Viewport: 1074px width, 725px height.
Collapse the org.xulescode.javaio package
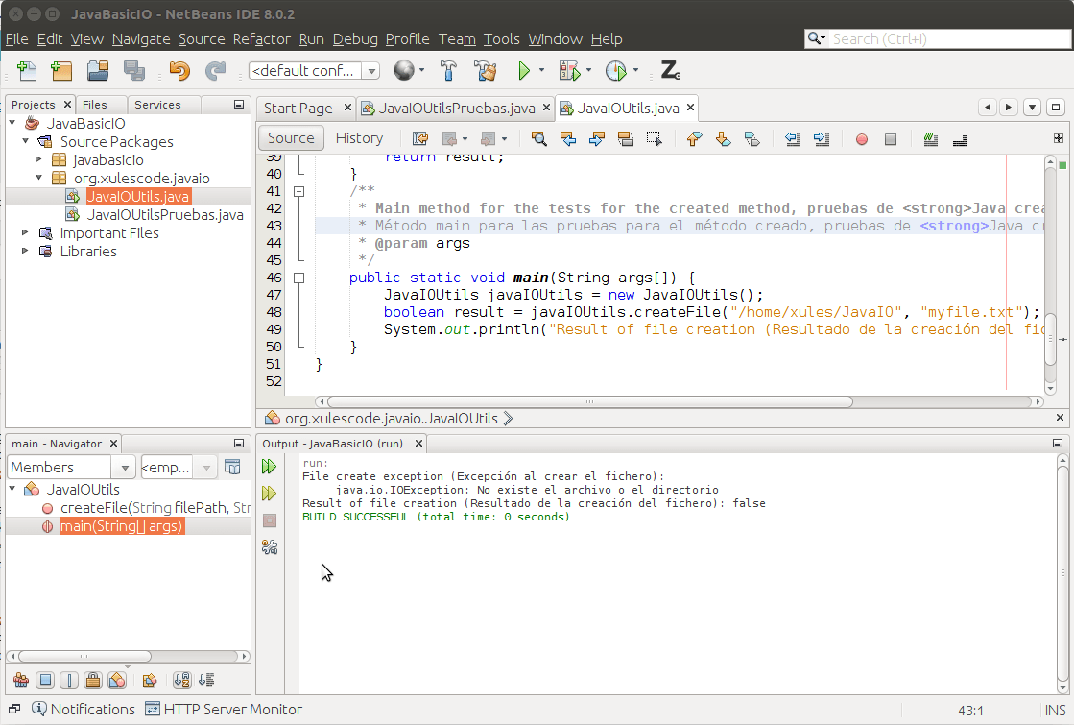38,178
